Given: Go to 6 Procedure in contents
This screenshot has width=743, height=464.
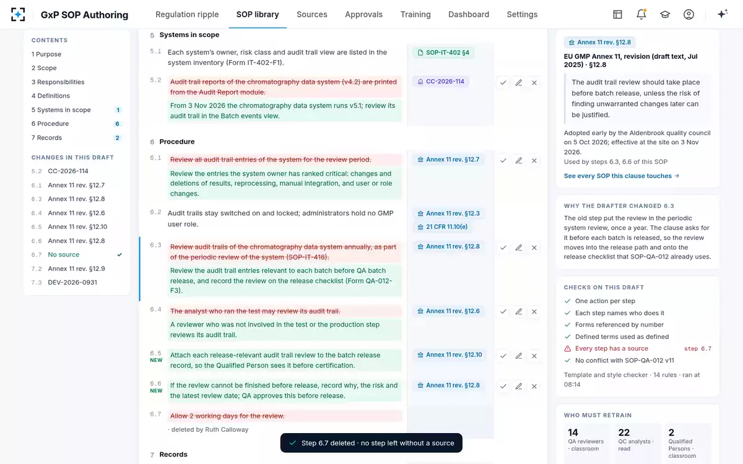Looking at the screenshot, I should click(77, 124).
